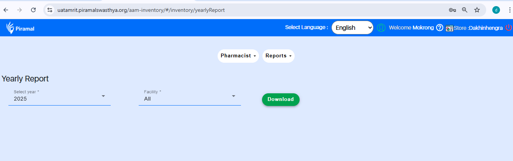513x161 pixels.
Task: Click the Piramal logo
Action: click(20, 28)
